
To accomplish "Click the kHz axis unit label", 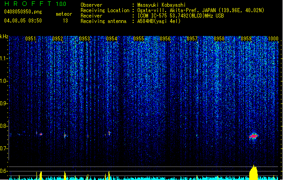I will pos(4,36).
